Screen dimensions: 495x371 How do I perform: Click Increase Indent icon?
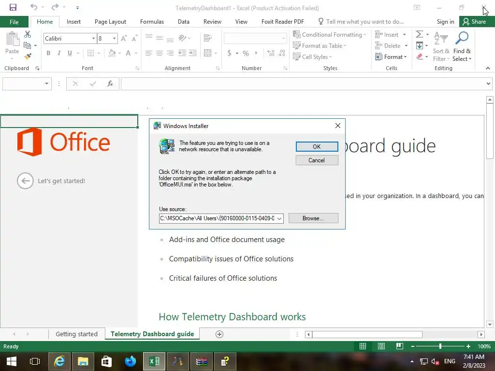(193, 53)
